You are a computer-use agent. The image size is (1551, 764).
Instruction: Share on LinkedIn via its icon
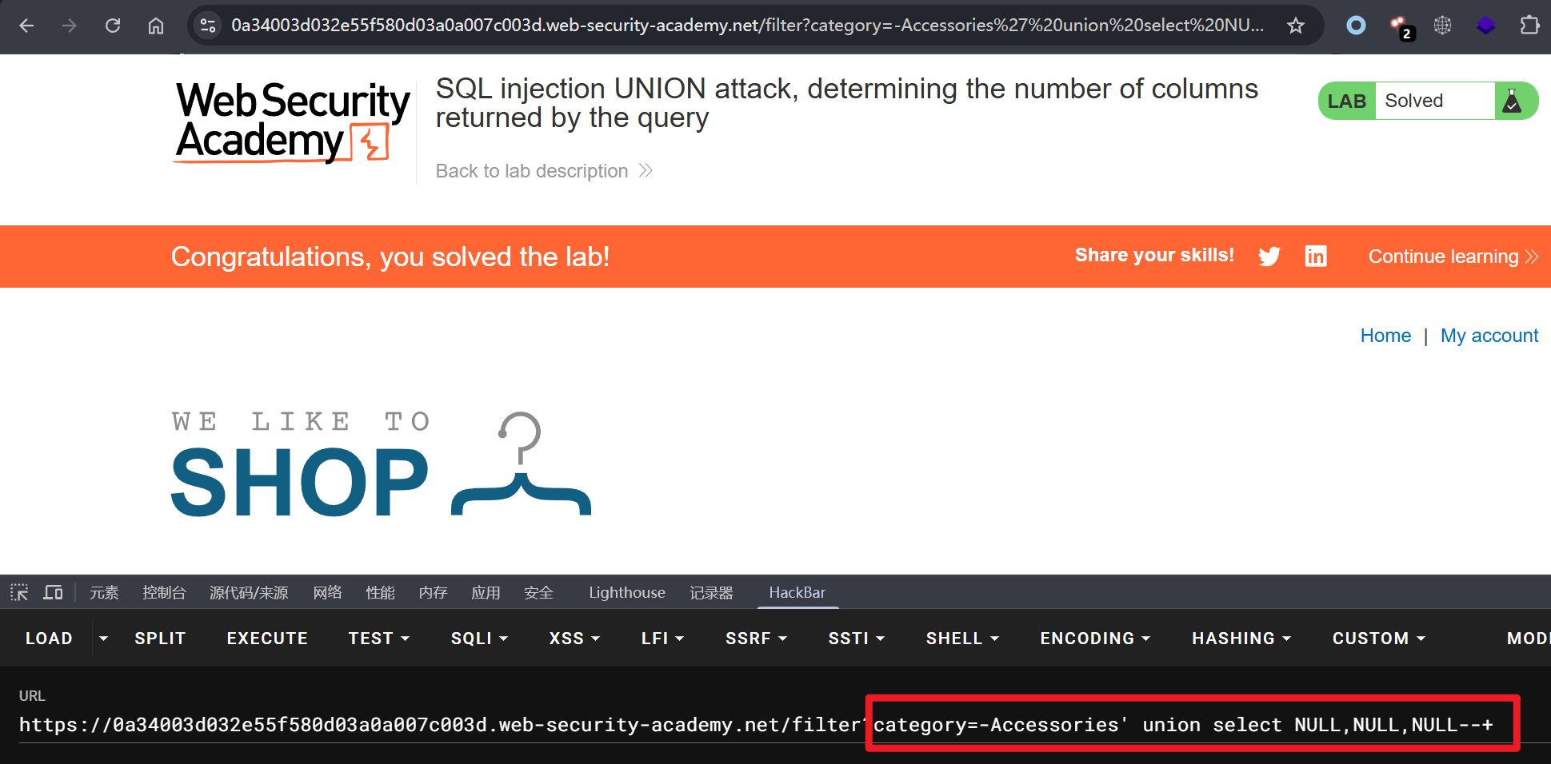pyautogui.click(x=1315, y=256)
